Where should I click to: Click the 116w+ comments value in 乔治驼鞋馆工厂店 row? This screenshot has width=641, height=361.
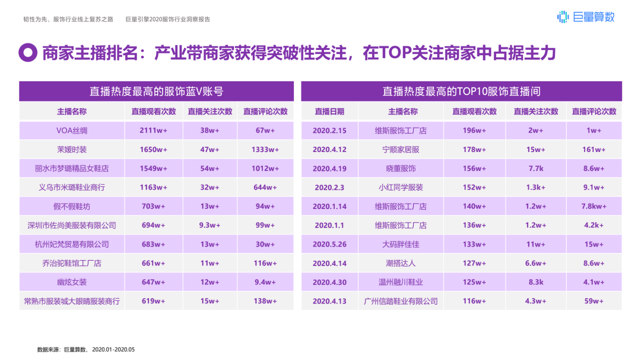265,263
